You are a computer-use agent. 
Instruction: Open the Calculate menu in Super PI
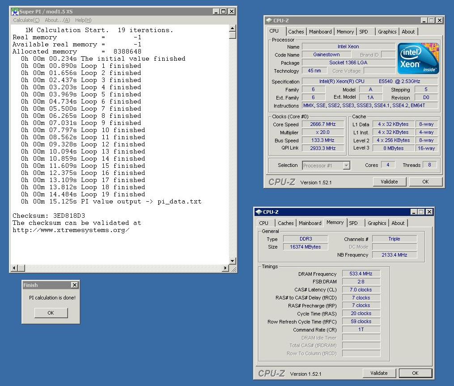click(x=26, y=20)
